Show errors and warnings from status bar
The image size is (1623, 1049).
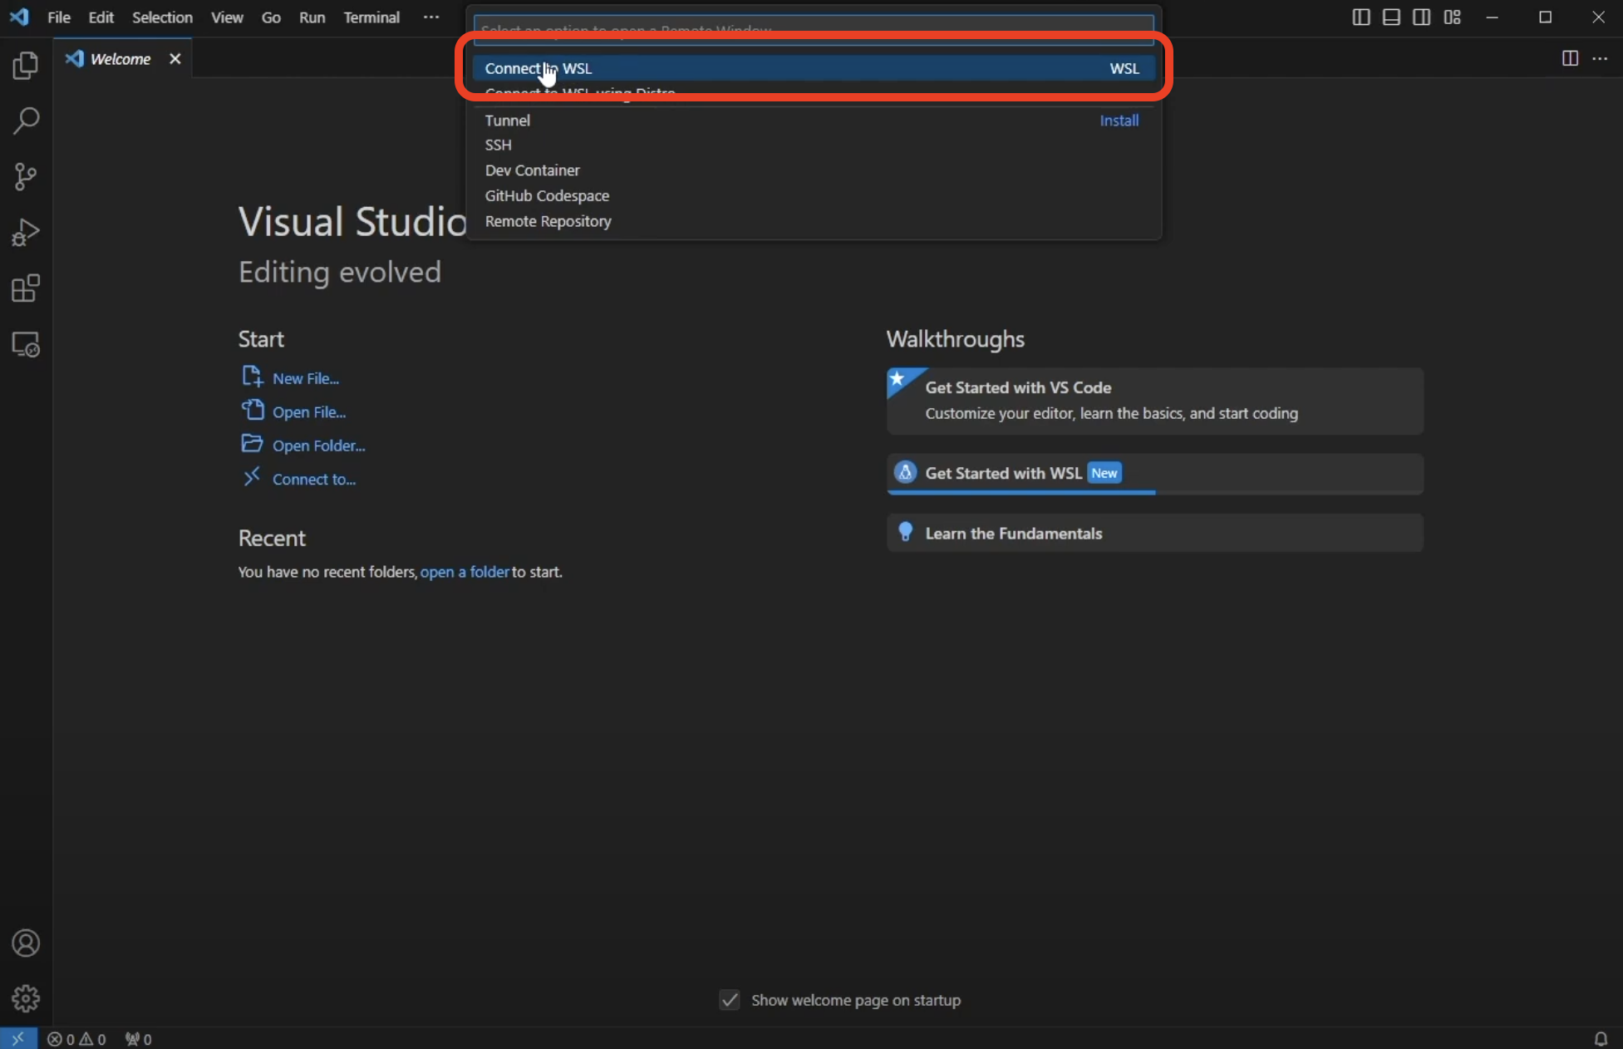coord(76,1039)
